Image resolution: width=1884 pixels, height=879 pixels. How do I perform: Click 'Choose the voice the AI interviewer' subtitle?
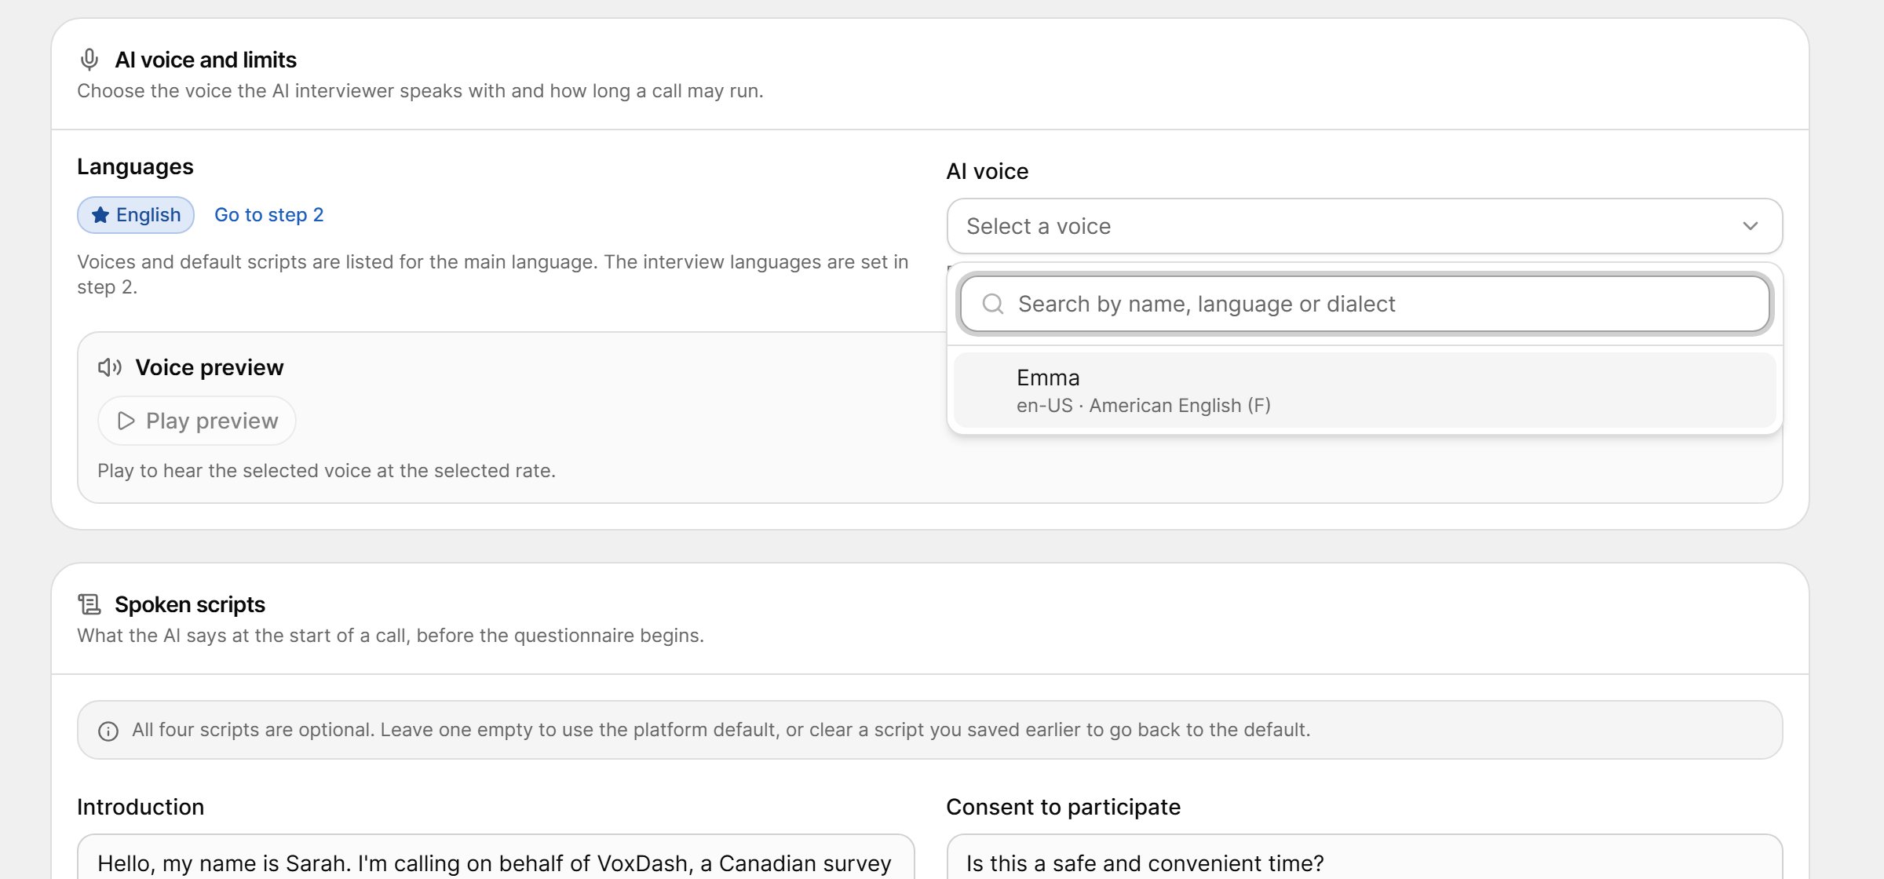click(420, 91)
